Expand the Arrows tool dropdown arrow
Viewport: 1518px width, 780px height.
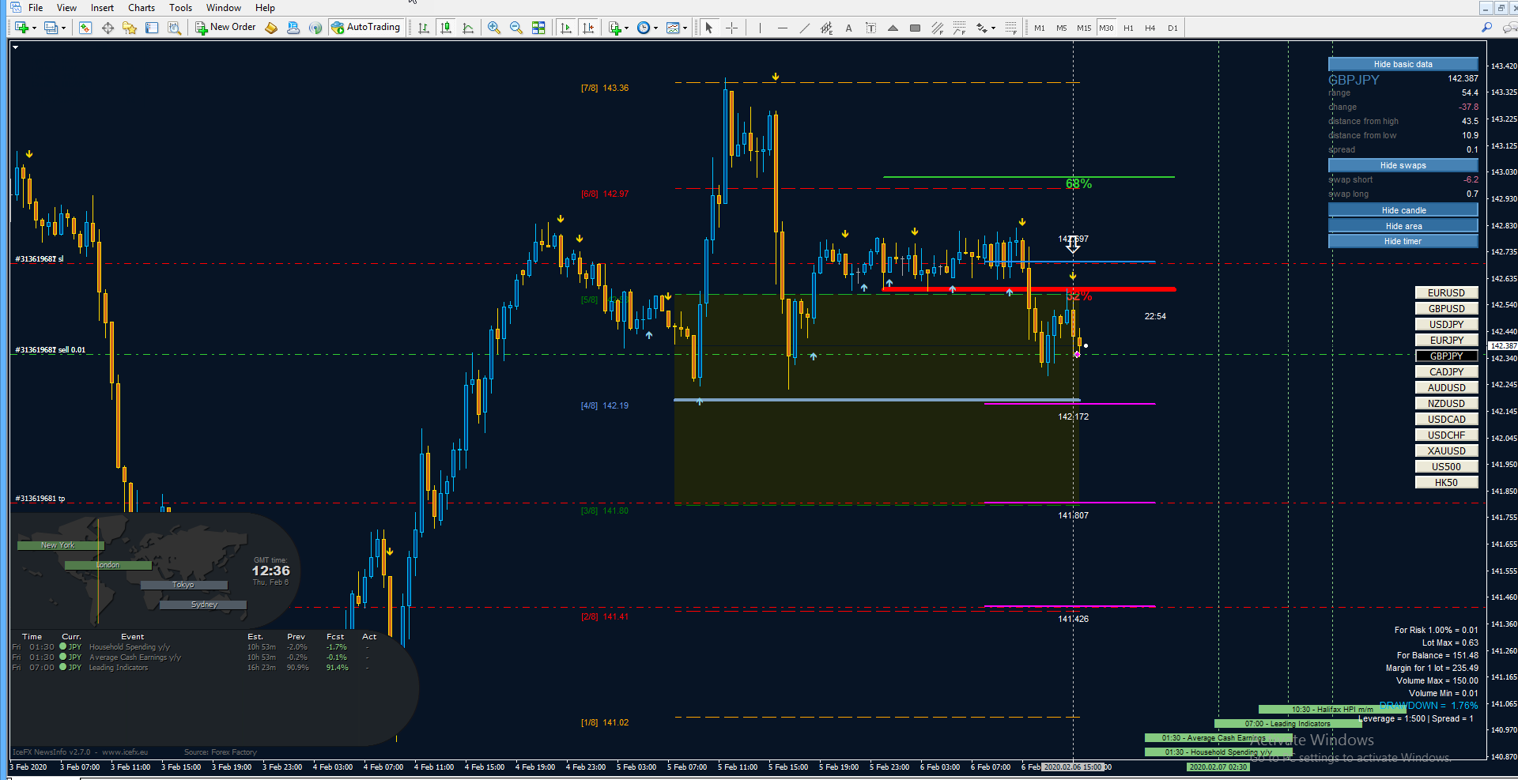pos(993,28)
